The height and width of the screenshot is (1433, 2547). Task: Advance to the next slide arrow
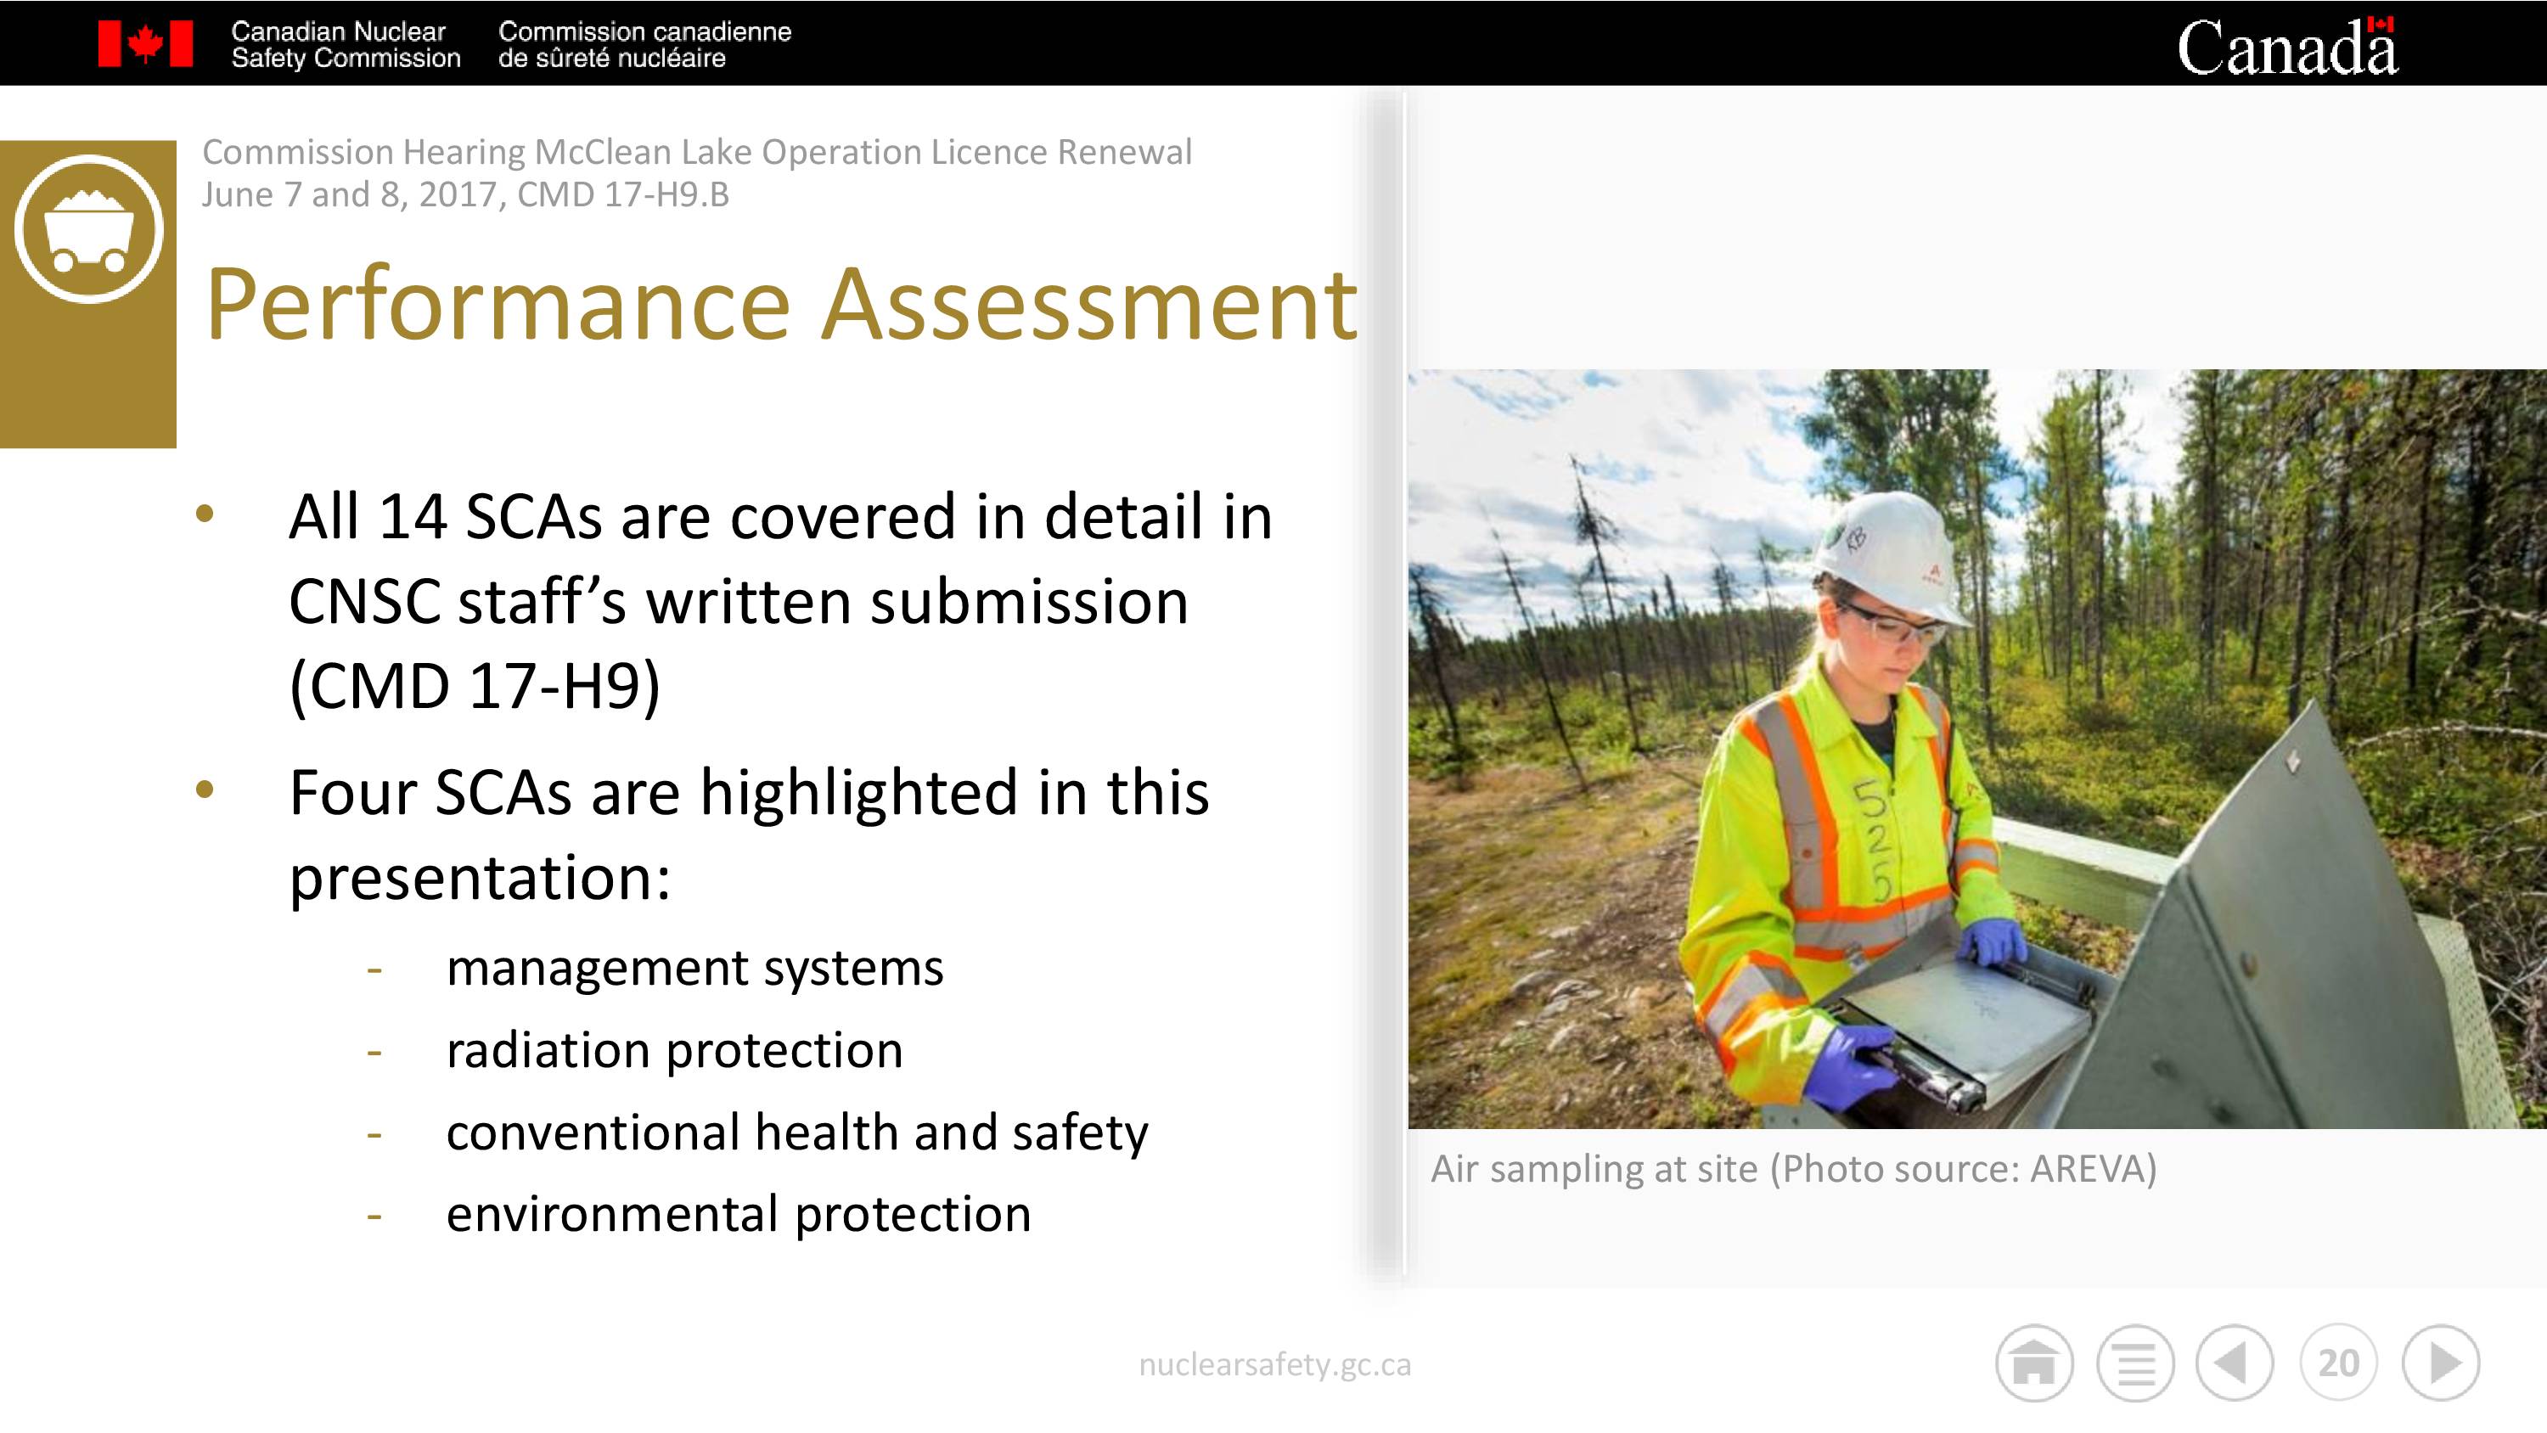click(2441, 1363)
